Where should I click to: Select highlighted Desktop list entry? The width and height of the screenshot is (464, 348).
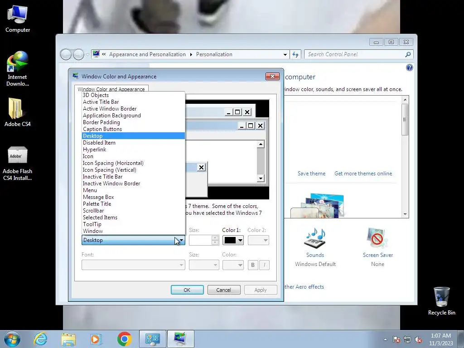point(133,136)
